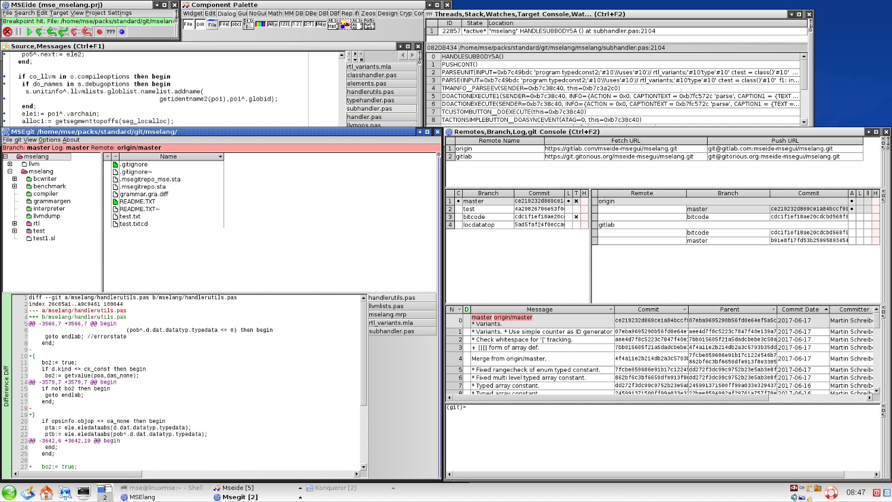The width and height of the screenshot is (892, 502).
Task: Expand the llvm folder in tree
Action: tap(10, 164)
